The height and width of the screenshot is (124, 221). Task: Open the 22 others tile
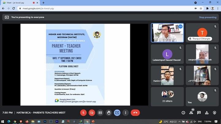click(167, 97)
